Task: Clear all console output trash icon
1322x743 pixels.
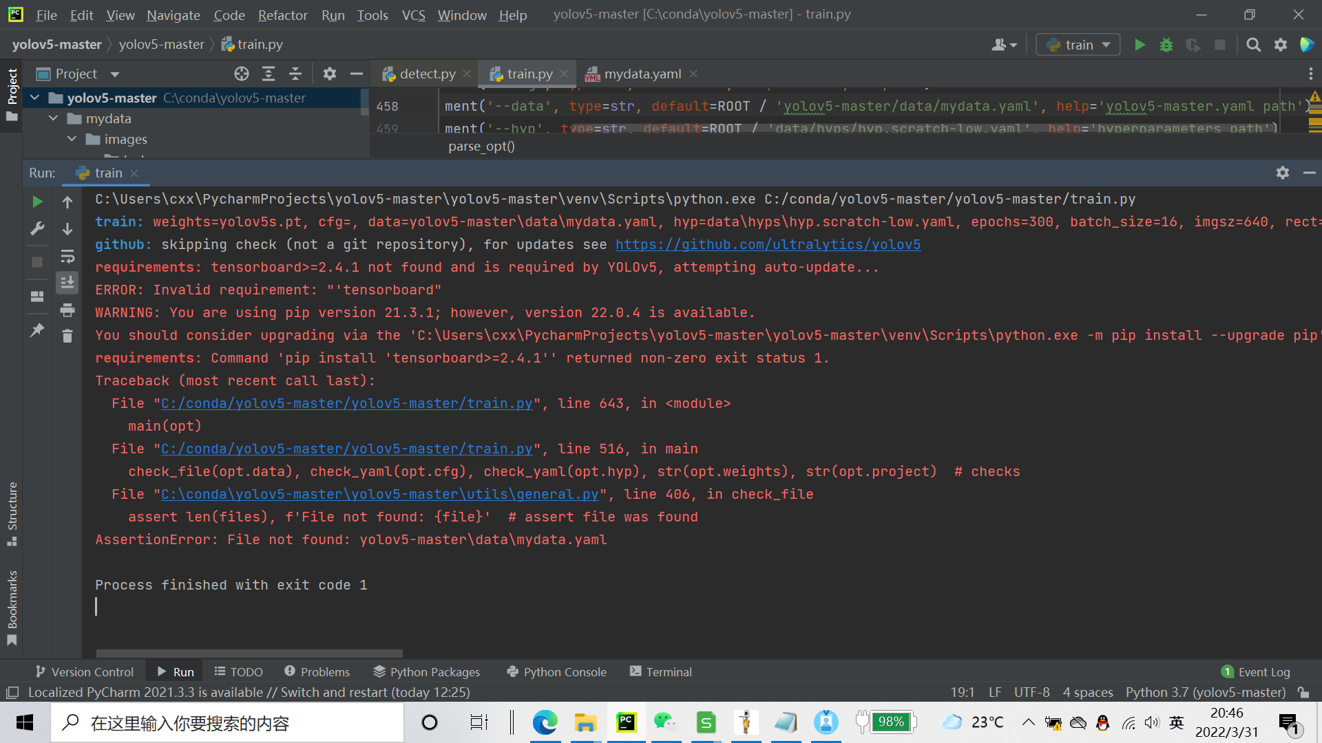Action: (67, 336)
